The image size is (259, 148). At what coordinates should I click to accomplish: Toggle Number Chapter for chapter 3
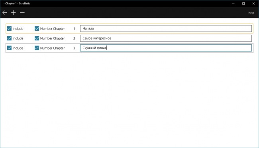[x=37, y=48]
